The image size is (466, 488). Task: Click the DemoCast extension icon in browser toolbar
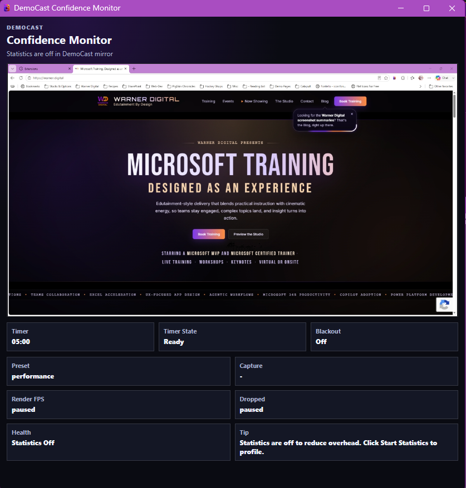[394, 78]
